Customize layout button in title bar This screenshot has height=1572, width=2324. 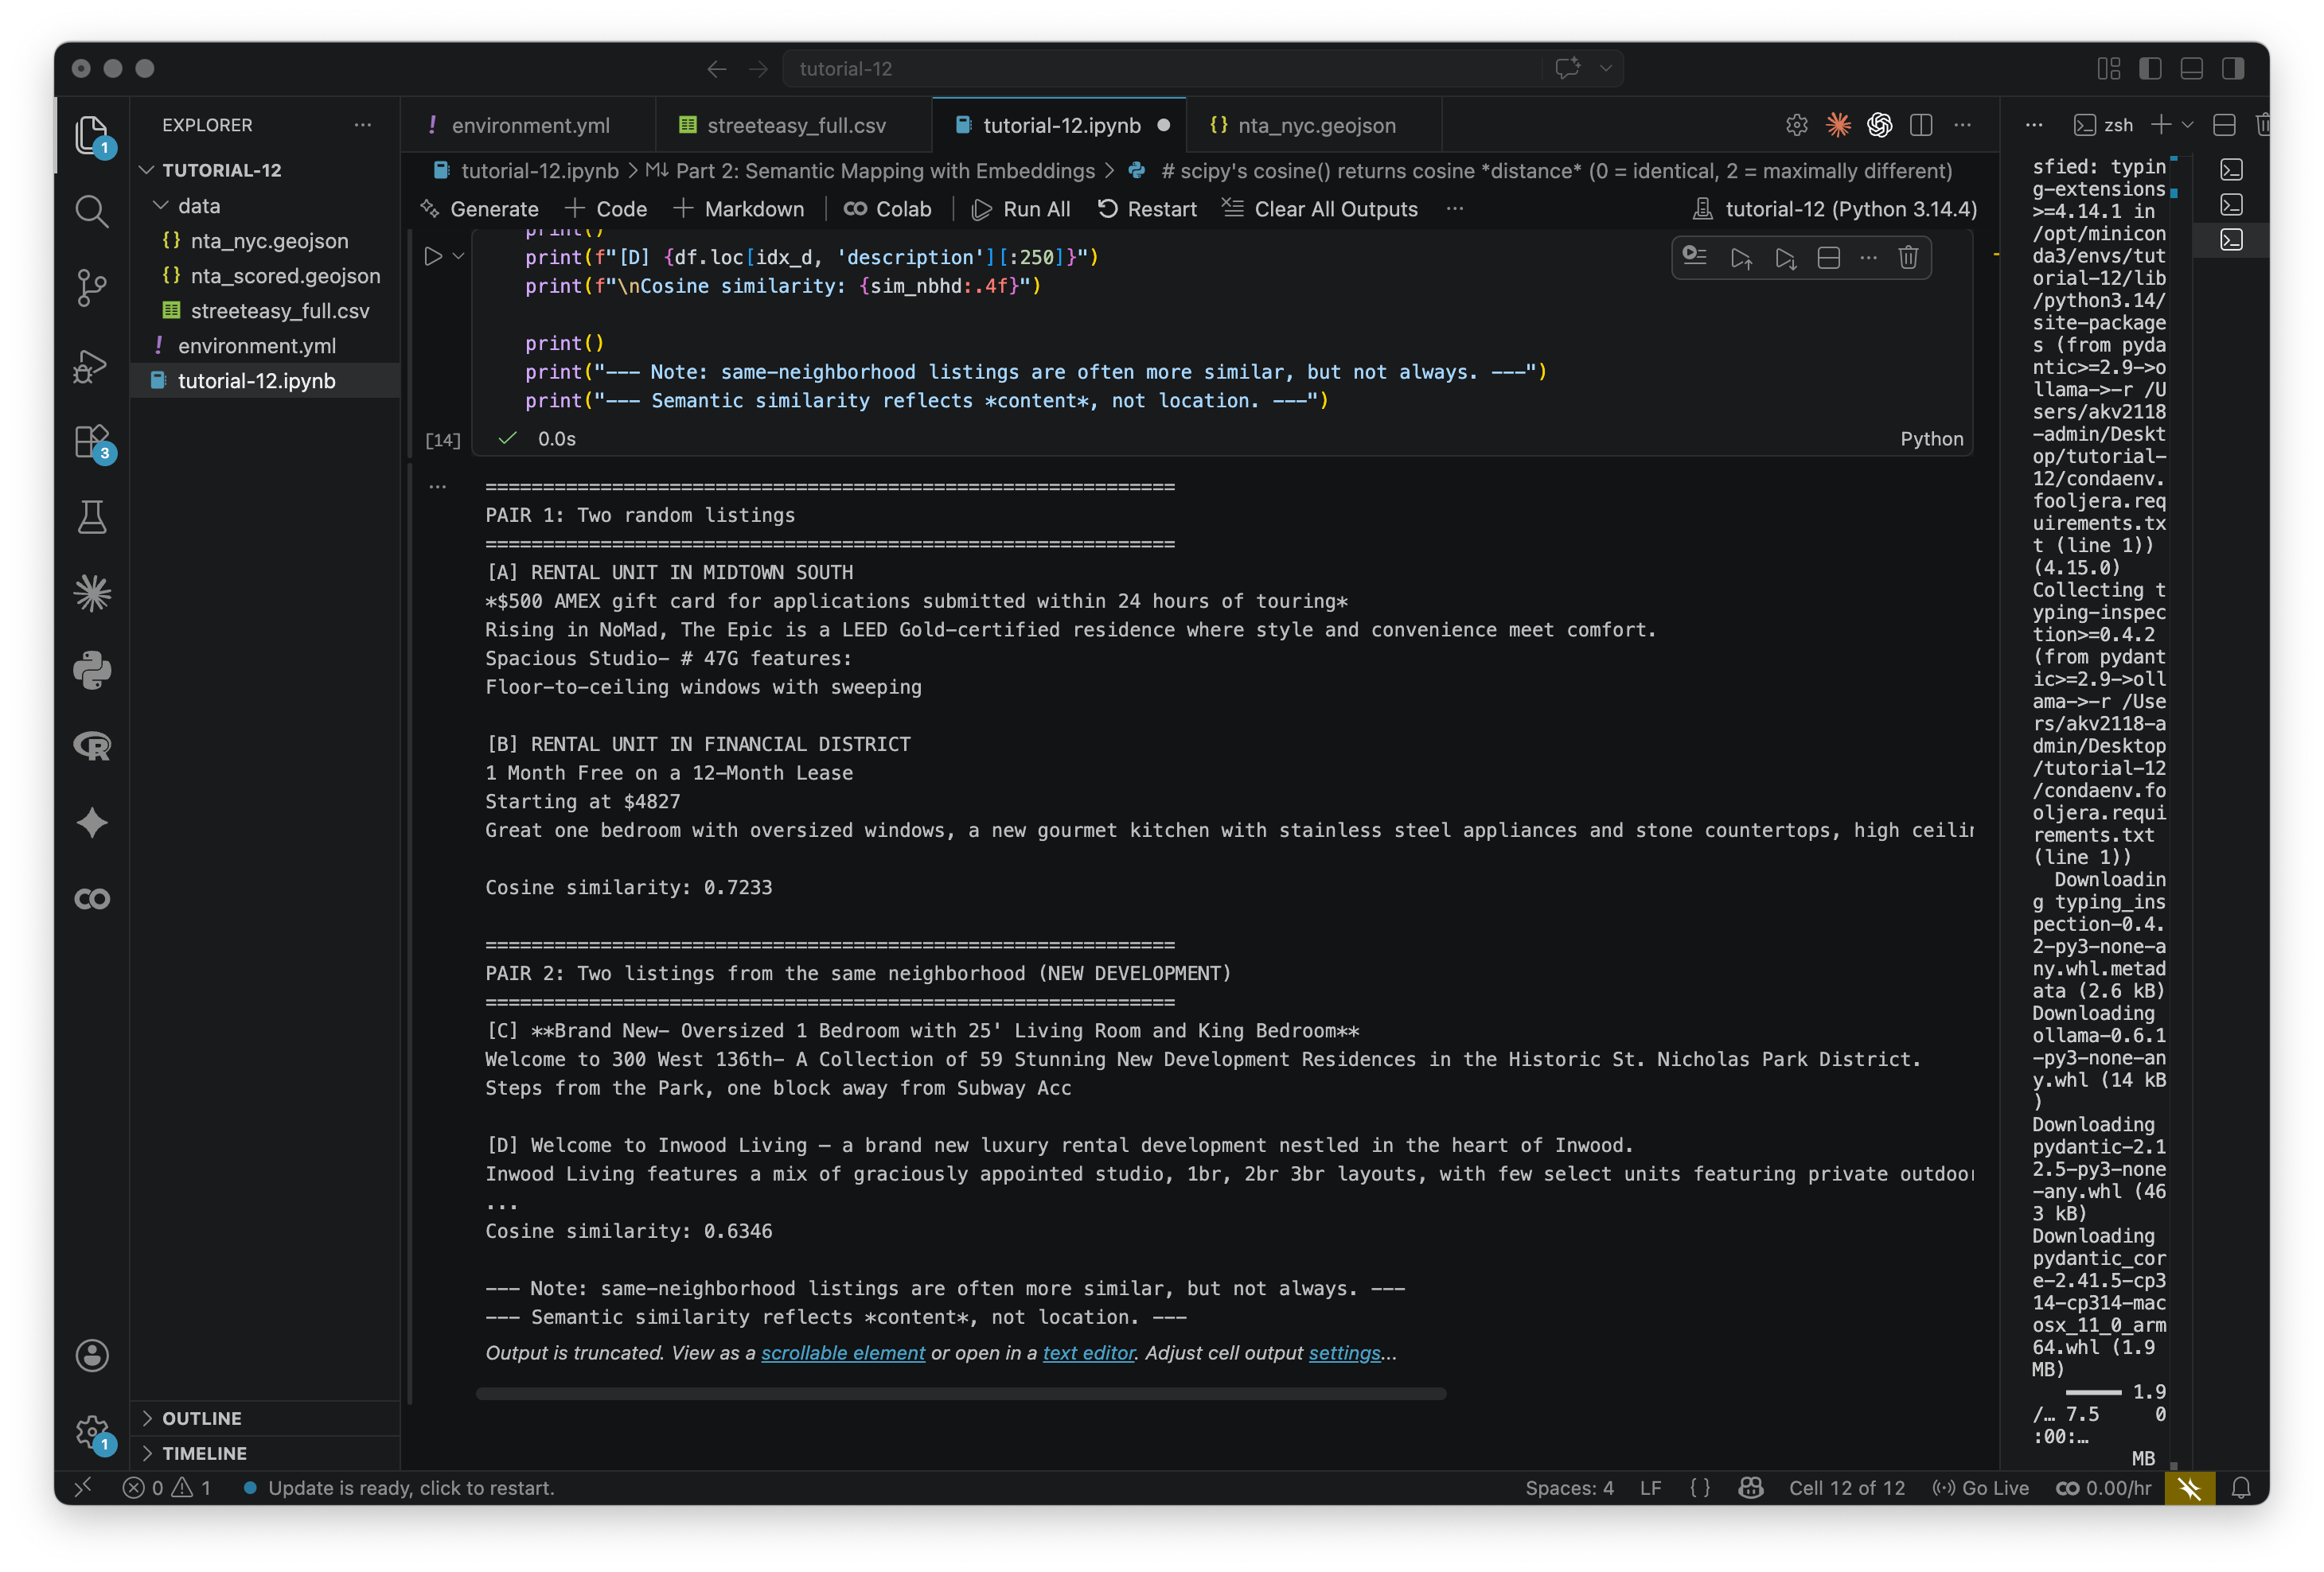coord(2108,68)
